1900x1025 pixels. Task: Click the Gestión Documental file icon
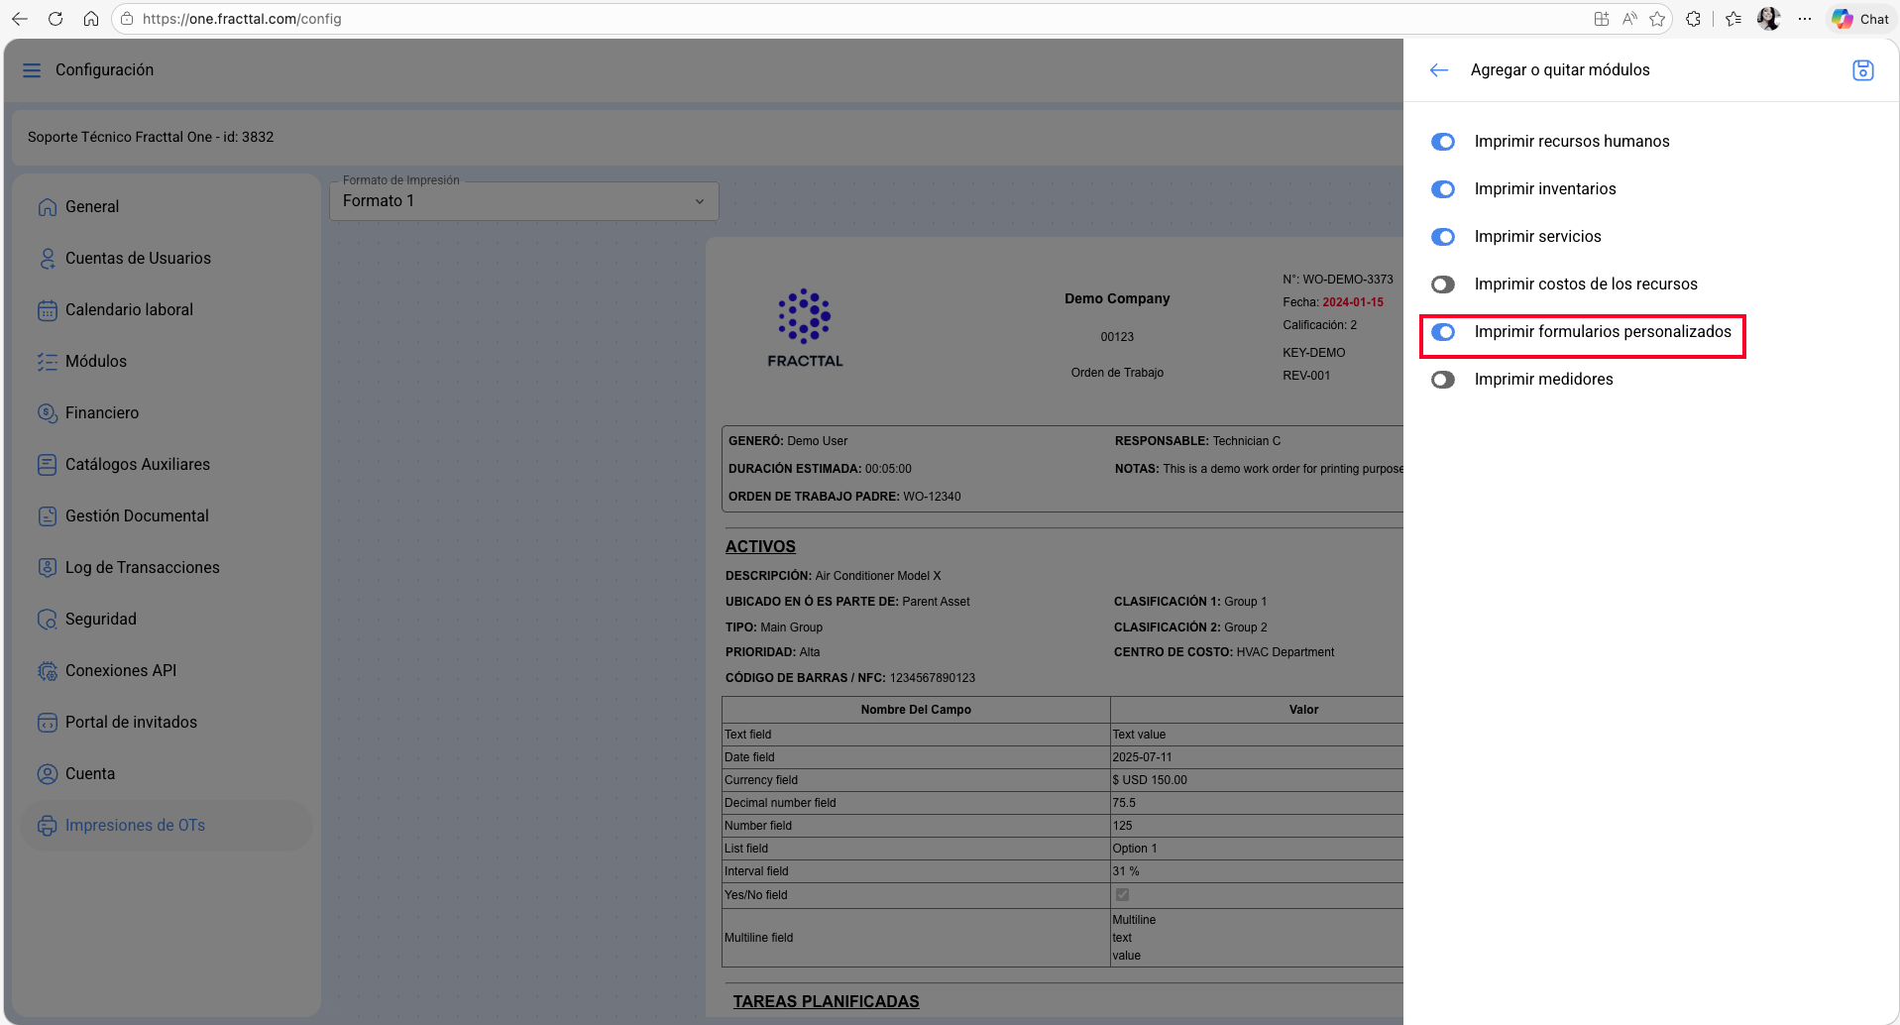tap(48, 516)
